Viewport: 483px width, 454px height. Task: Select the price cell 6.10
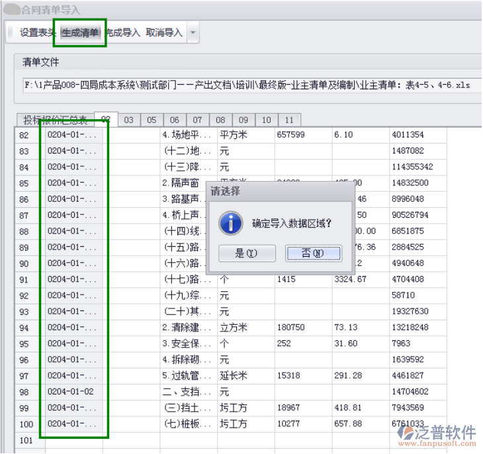[x=361, y=135]
